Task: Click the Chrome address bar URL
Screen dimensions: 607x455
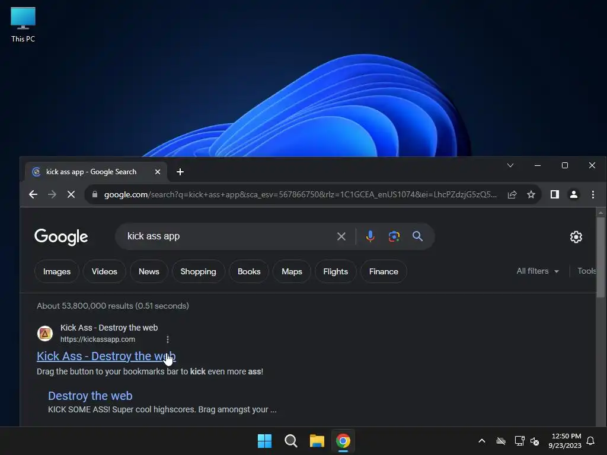Action: click(300, 194)
